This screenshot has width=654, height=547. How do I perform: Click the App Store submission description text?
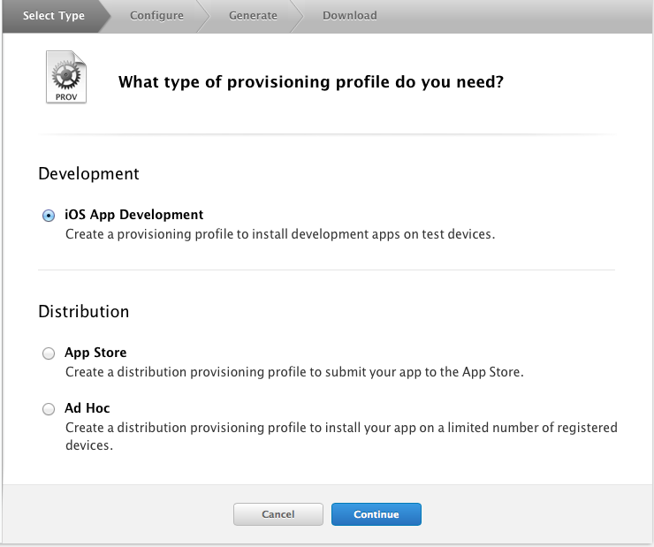[294, 372]
